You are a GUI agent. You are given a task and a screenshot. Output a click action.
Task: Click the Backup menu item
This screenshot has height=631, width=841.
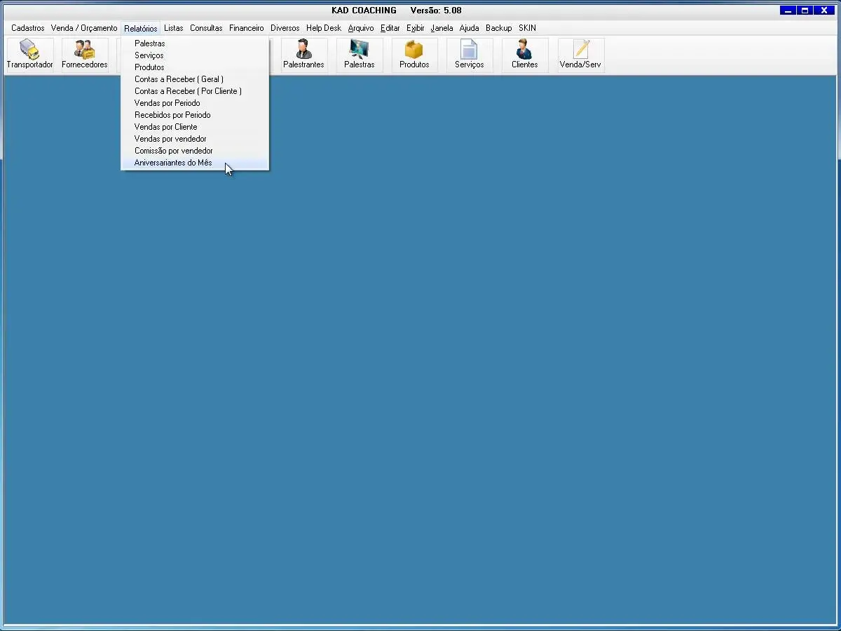click(498, 28)
